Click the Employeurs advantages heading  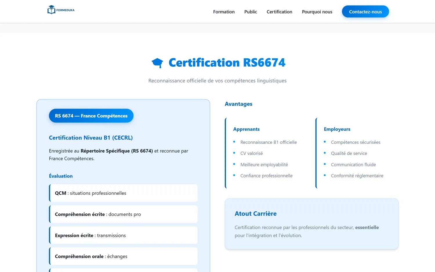tap(337, 129)
